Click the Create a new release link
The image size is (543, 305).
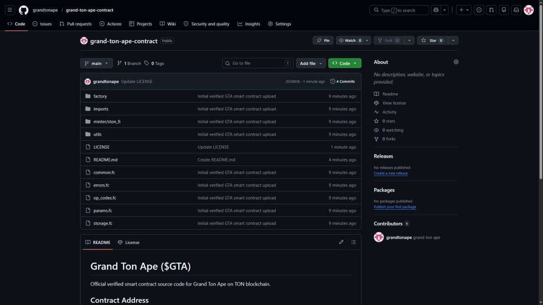click(391, 174)
